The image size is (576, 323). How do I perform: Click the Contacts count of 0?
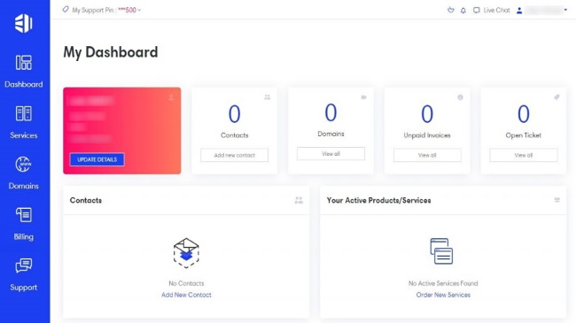click(x=234, y=114)
